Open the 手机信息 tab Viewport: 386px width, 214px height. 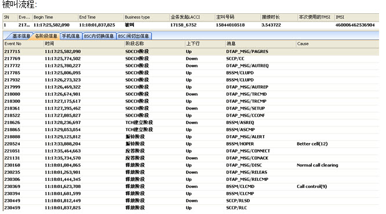71,36
